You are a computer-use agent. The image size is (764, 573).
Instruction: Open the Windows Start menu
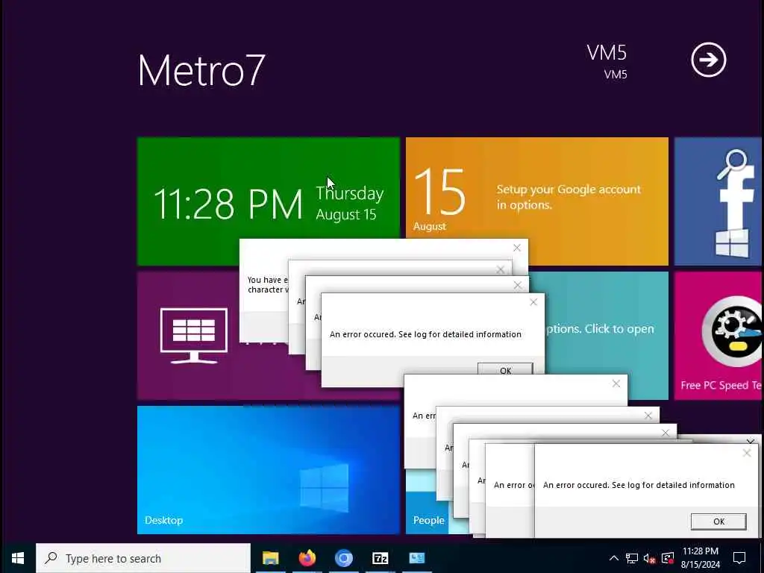point(18,558)
